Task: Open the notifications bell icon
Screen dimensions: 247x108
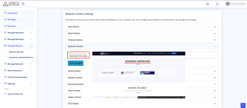Action: point(217,4)
